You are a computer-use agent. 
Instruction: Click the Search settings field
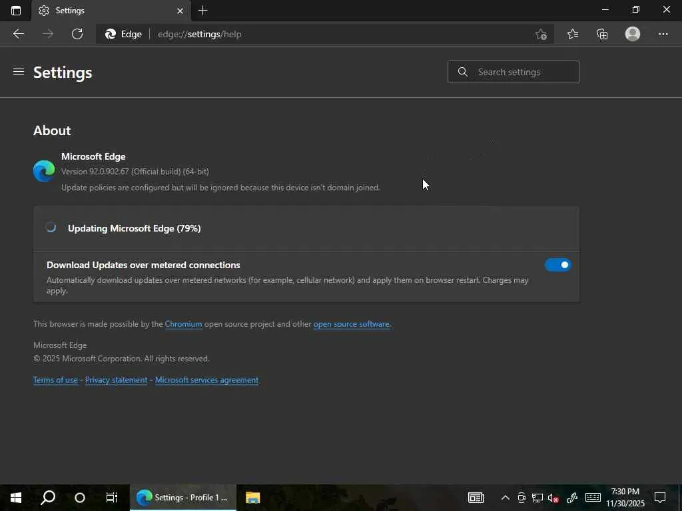pyautogui.click(x=513, y=72)
